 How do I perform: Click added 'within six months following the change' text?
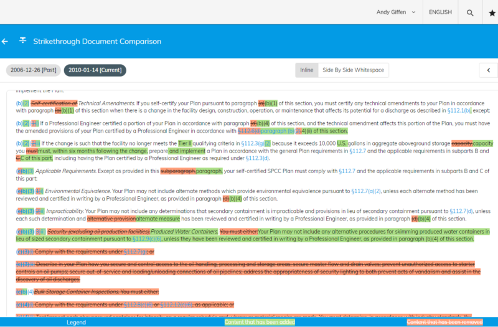pyautogui.click(x=100, y=151)
